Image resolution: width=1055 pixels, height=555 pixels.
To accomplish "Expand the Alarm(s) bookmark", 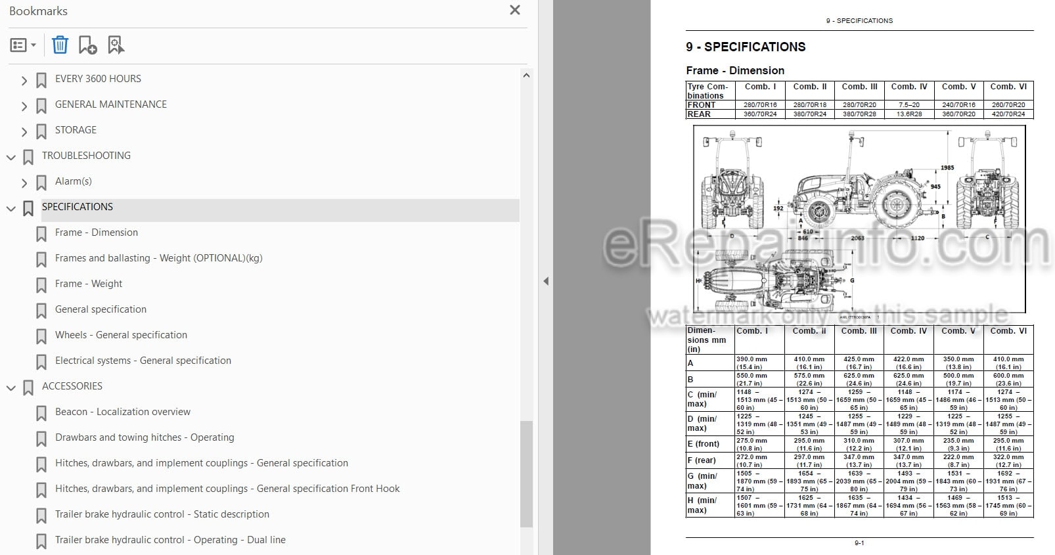I will [x=24, y=183].
